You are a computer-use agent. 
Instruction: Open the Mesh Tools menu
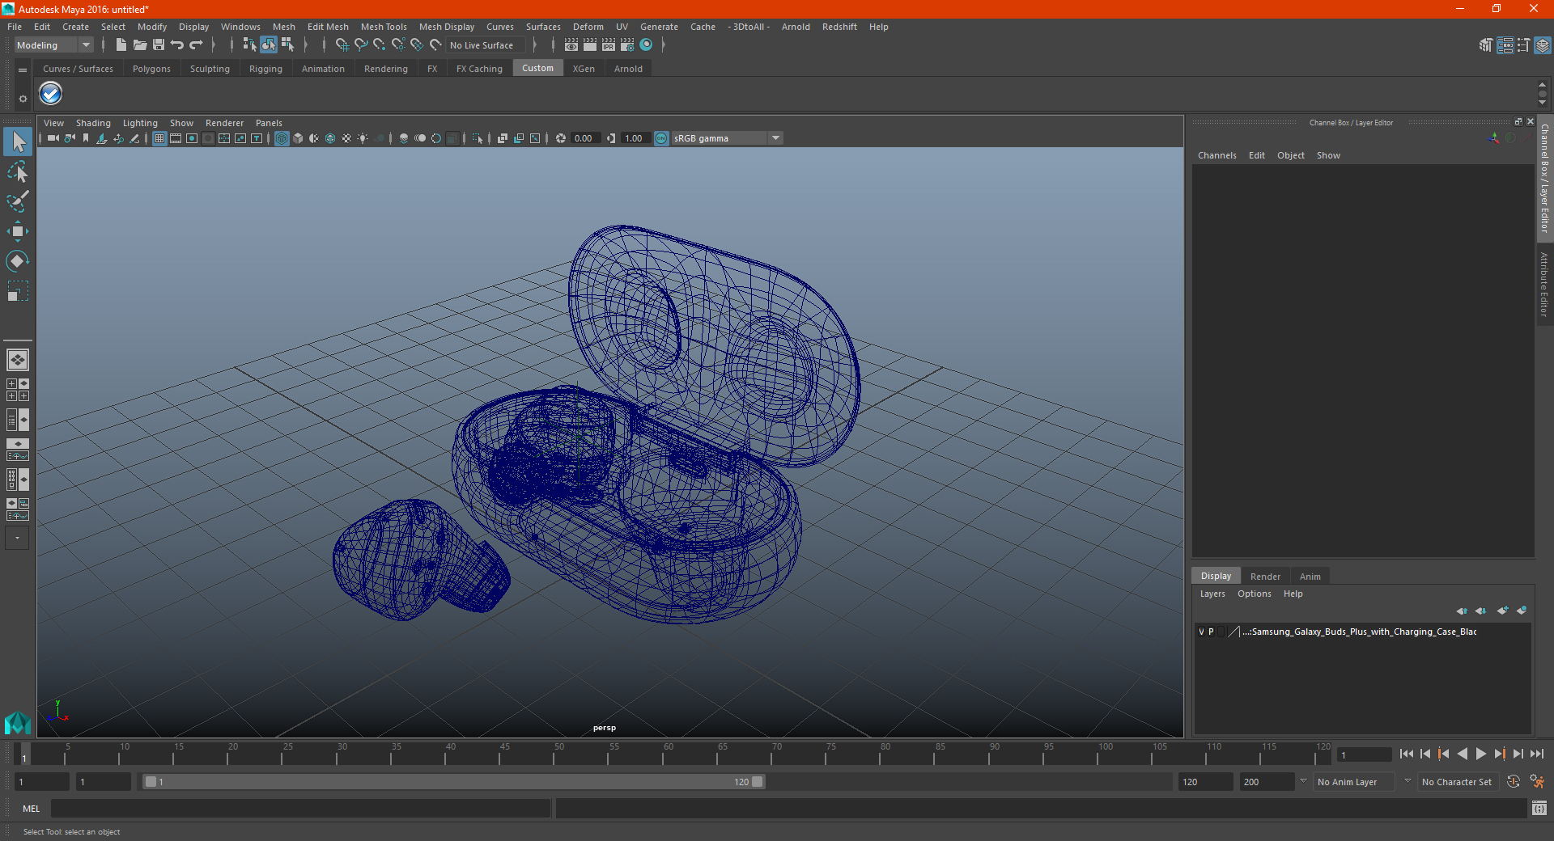pos(384,27)
